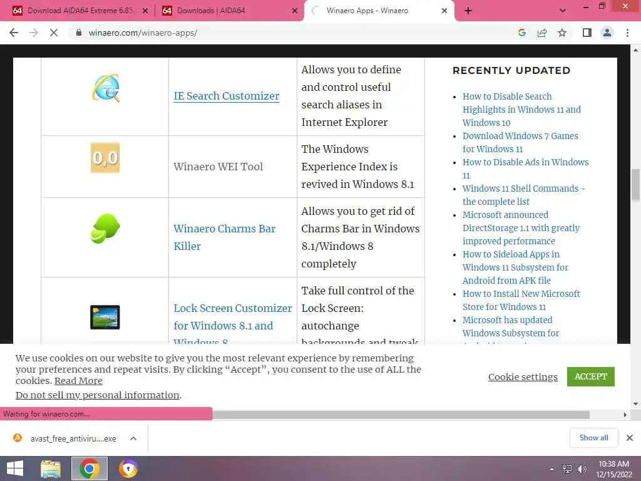This screenshot has width=641, height=481.
Task: Go back using the browser back arrow
Action: pos(14,33)
